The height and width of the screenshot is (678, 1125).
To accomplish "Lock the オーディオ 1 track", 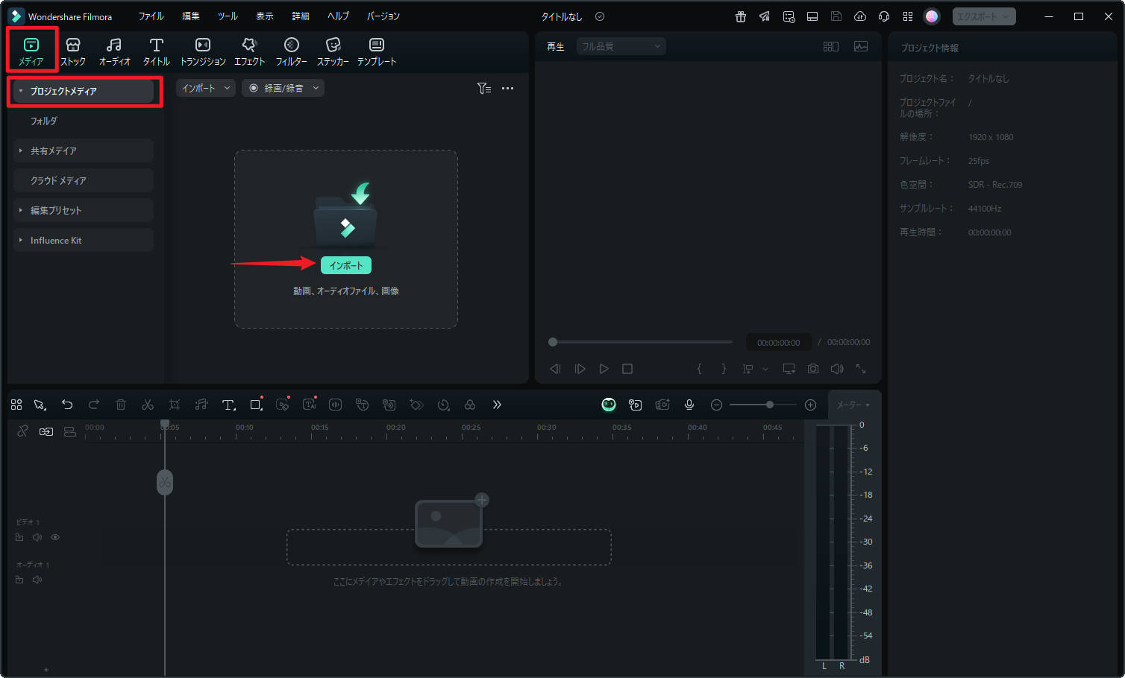I will click(x=19, y=580).
